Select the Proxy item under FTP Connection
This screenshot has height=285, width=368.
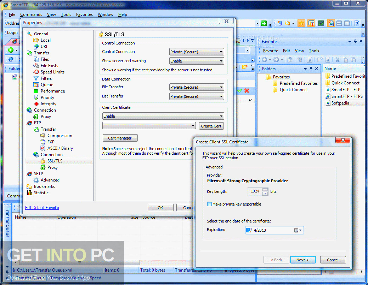[52, 167]
